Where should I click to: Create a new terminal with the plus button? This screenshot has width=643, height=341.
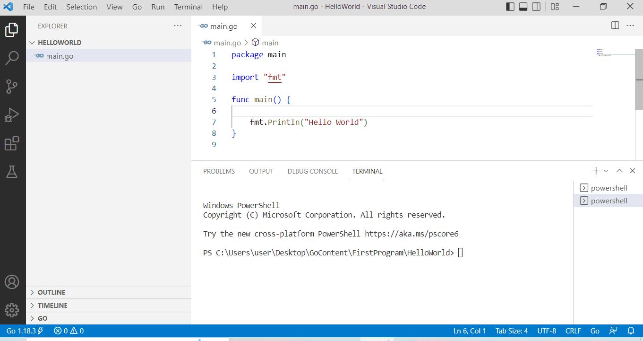(x=595, y=171)
